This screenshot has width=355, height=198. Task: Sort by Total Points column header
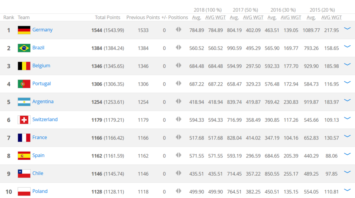click(x=108, y=17)
